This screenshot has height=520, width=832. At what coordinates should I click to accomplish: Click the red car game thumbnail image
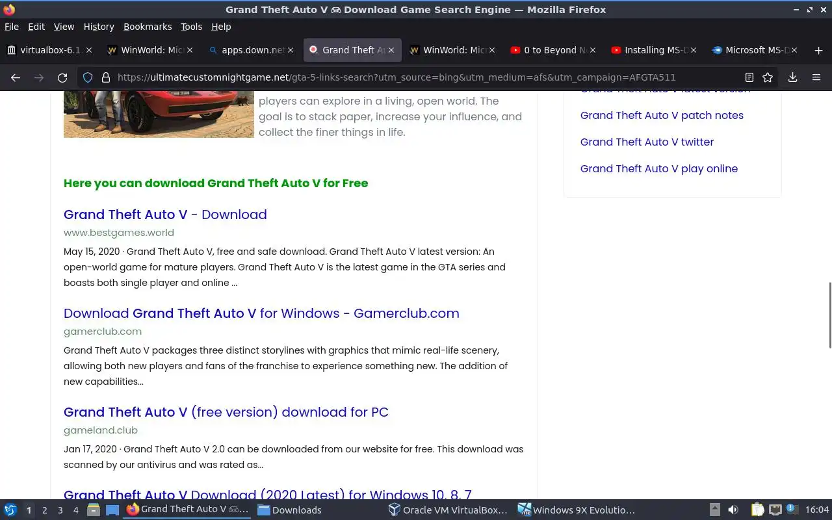click(x=159, y=114)
